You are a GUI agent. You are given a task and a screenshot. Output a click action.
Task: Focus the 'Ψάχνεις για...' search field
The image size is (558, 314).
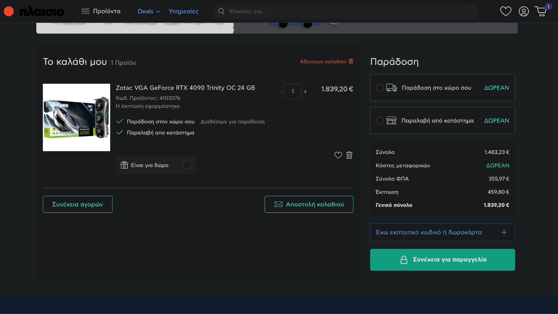pos(346,11)
